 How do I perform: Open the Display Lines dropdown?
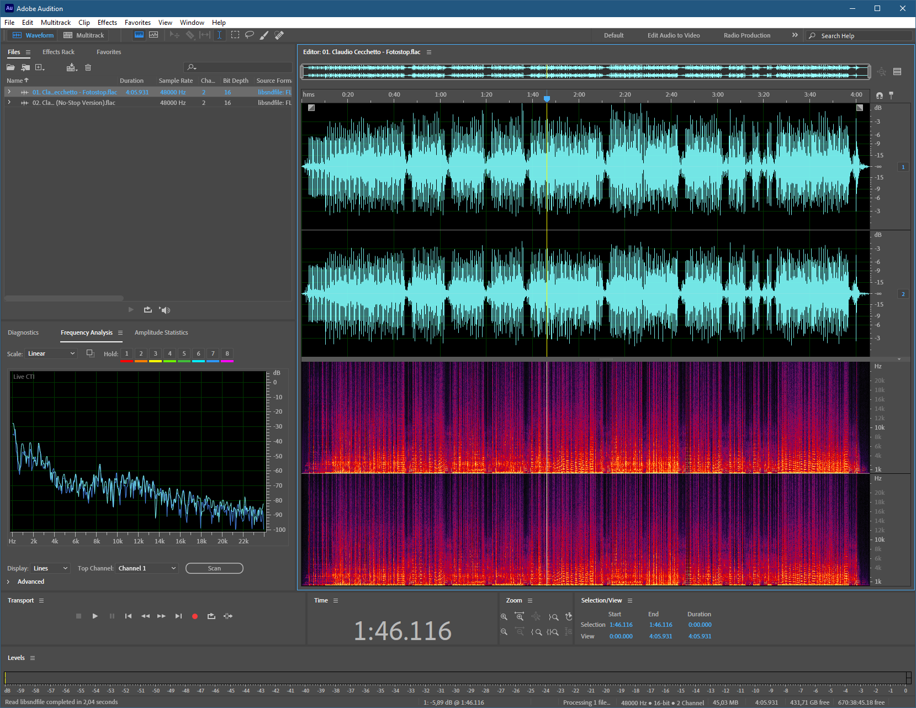click(51, 568)
